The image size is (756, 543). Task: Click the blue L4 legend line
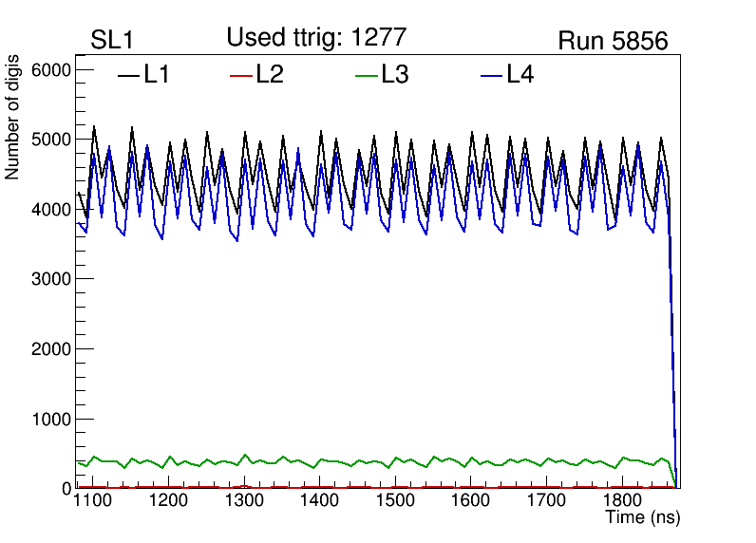490,75
